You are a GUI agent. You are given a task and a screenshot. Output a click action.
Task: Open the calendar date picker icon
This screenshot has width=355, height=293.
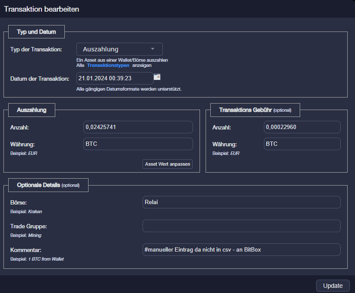point(157,77)
